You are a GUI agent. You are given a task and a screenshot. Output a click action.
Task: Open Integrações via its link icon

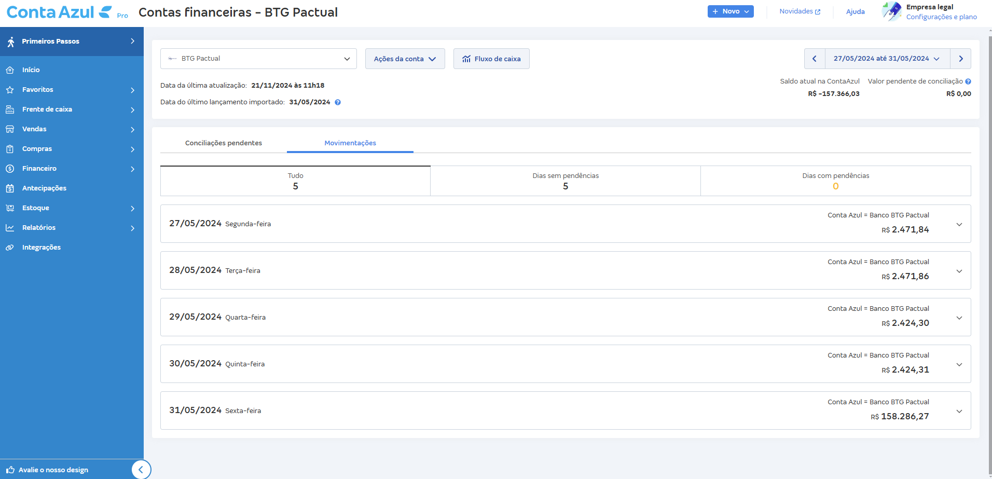tap(10, 248)
